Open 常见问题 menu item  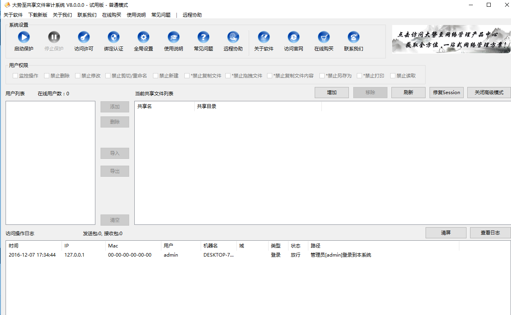(161, 15)
